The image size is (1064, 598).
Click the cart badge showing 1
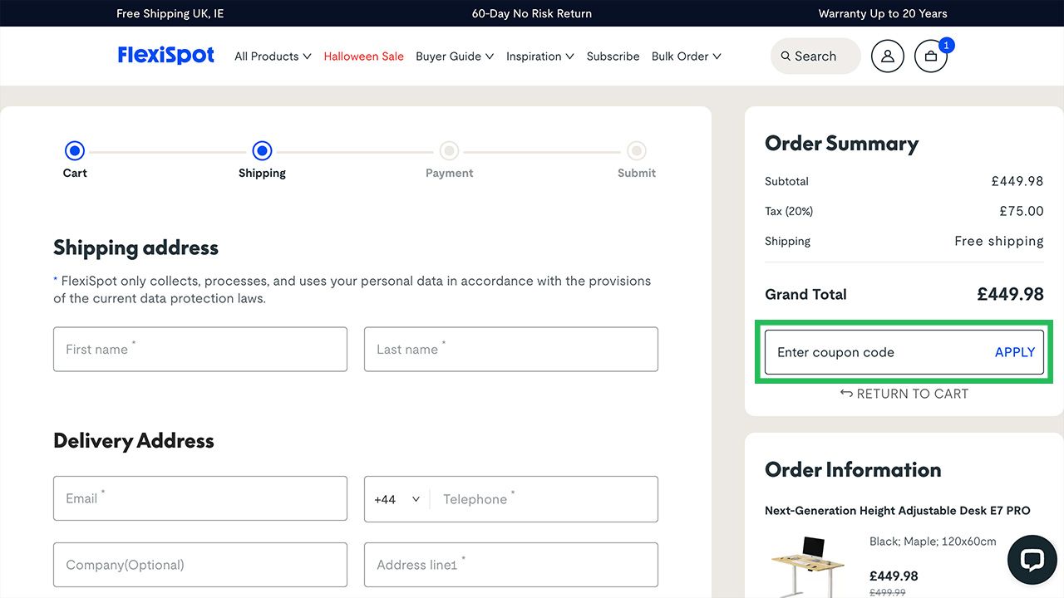pyautogui.click(x=947, y=45)
